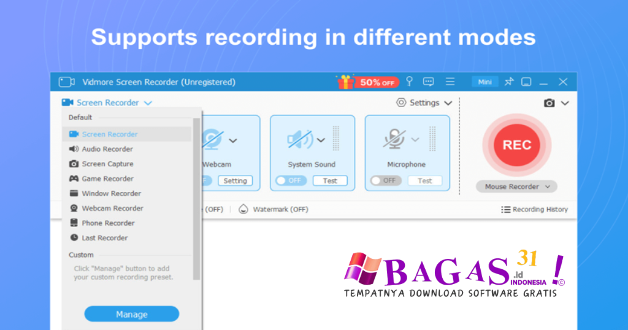Switch to Mini mode
This screenshot has width=628, height=330.
pos(484,82)
